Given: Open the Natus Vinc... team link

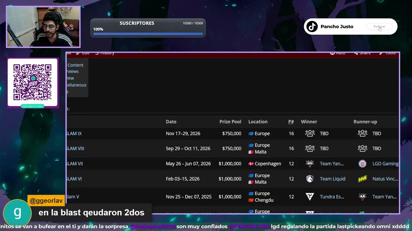Looking at the screenshot, I should pos(385,179).
